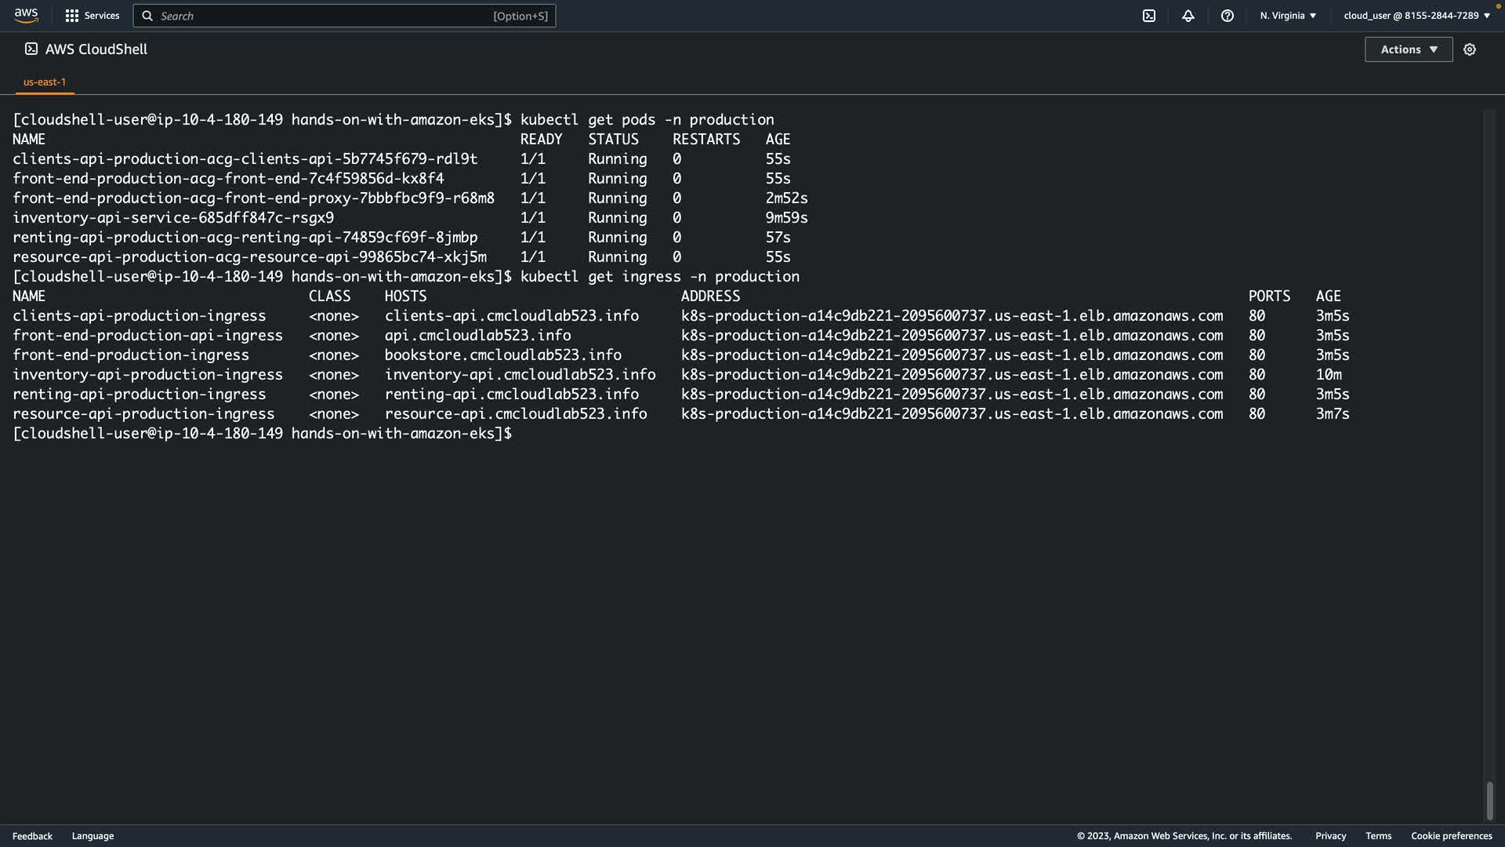Click the Language button in footer
The width and height of the screenshot is (1505, 847).
click(x=92, y=836)
